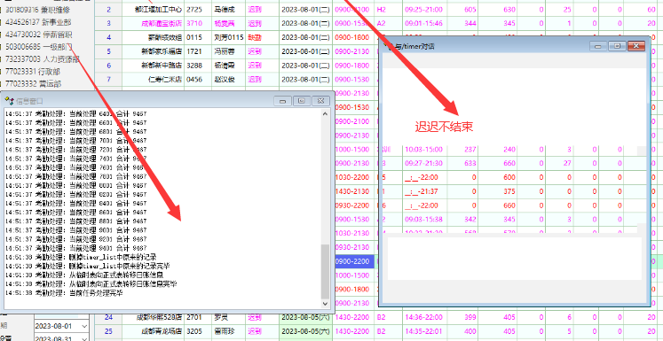
Task: Click the 信息窗口 title bar icon
Action: point(9,100)
